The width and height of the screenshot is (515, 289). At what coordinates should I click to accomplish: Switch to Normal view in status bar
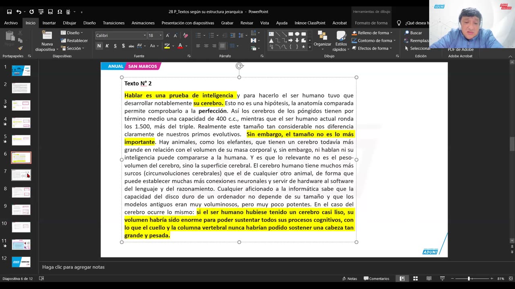(x=402, y=279)
